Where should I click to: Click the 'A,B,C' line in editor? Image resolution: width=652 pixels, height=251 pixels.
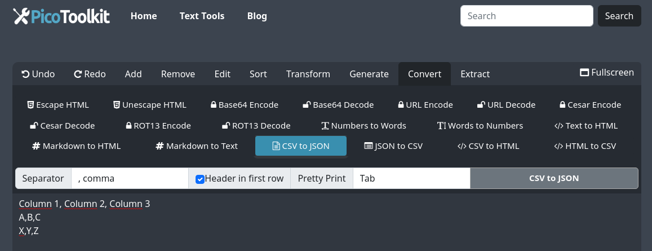click(30, 217)
